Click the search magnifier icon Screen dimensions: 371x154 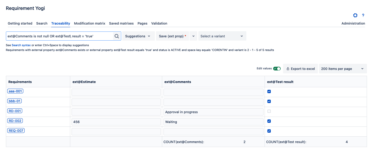(x=117, y=36)
